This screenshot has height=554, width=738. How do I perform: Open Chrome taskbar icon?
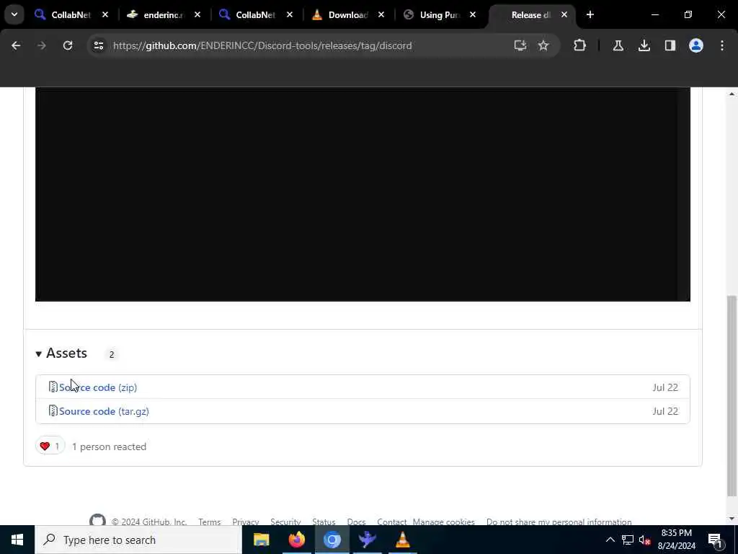coord(332,540)
